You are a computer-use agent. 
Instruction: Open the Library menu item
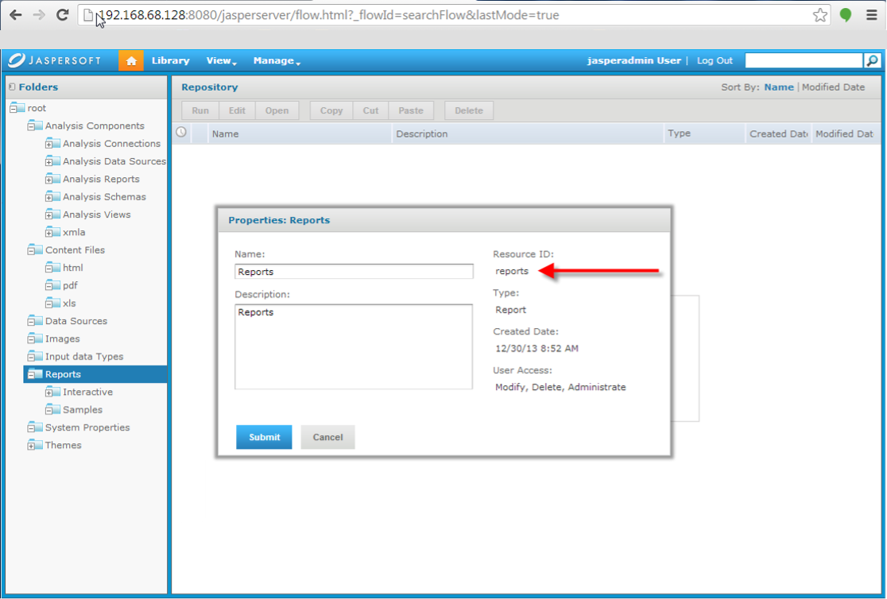(170, 60)
